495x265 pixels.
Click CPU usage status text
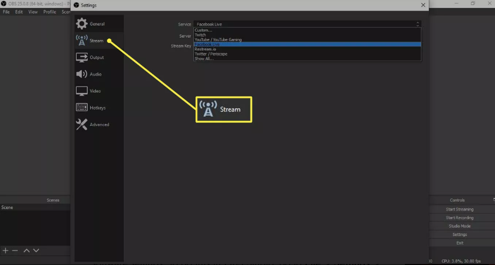pos(461,261)
